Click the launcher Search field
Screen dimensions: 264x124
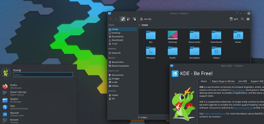43,75
